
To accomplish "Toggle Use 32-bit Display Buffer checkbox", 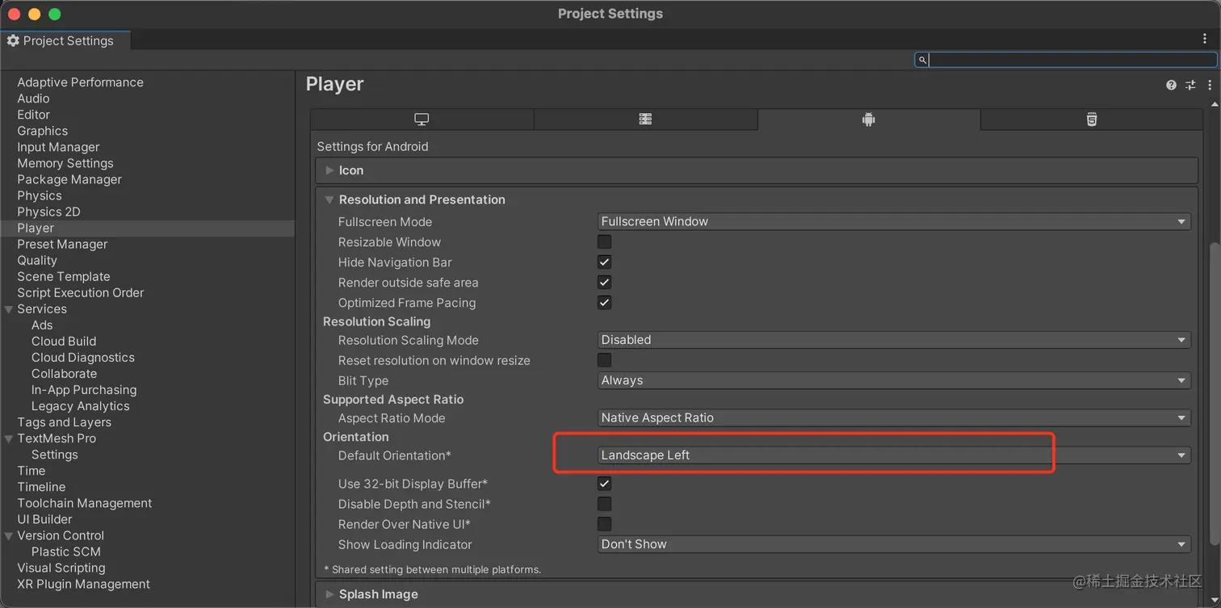I will 604,484.
